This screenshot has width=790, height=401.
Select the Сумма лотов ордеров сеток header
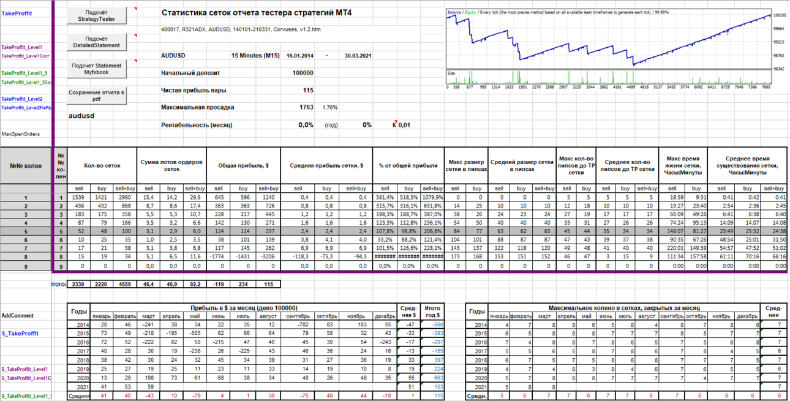tap(172, 165)
